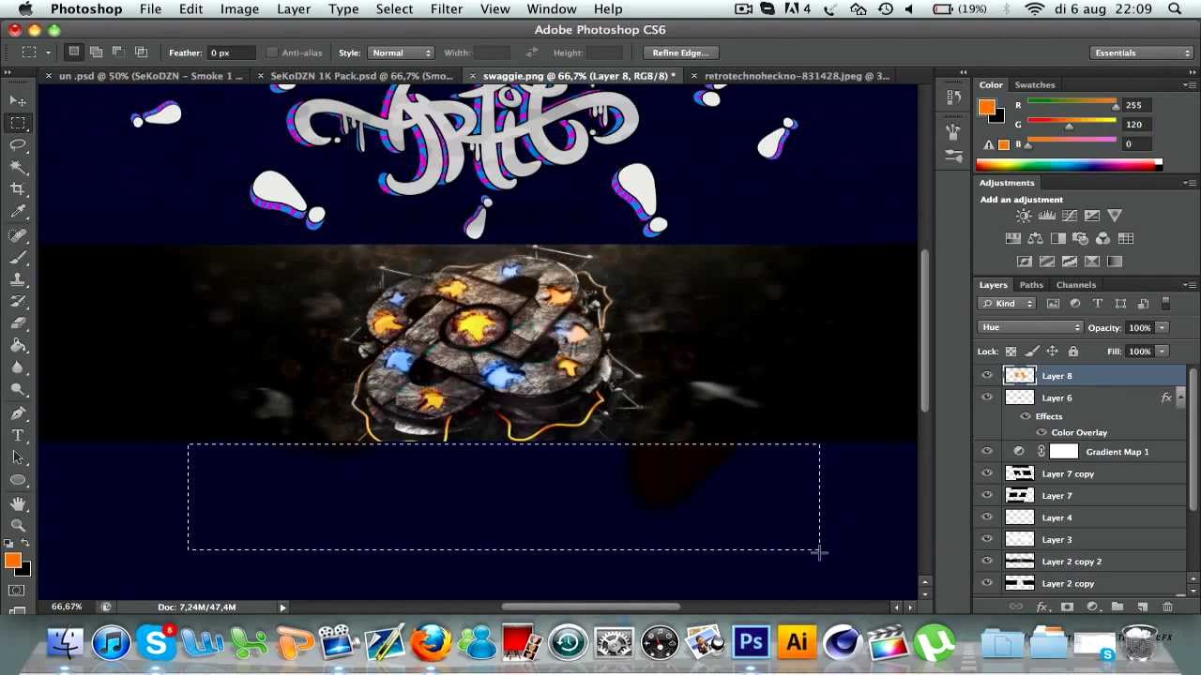Click the Refine Edge button
The height and width of the screenshot is (675, 1201).
coord(680,52)
